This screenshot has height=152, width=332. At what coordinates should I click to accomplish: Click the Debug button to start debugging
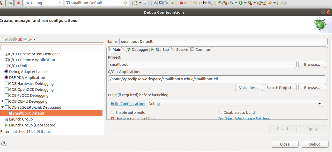tap(314, 144)
